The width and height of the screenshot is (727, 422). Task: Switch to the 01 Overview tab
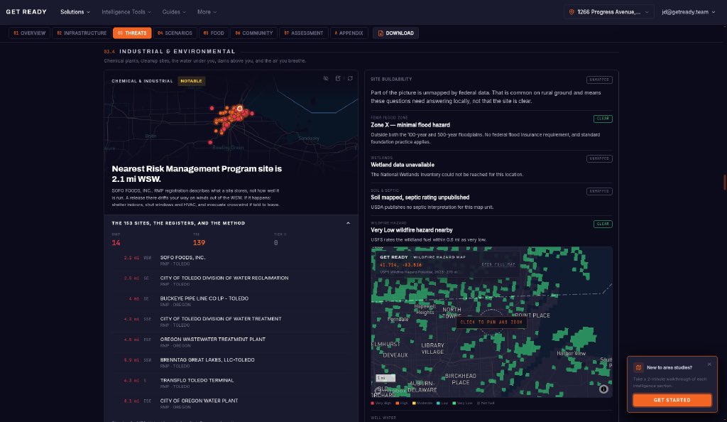[30, 33]
